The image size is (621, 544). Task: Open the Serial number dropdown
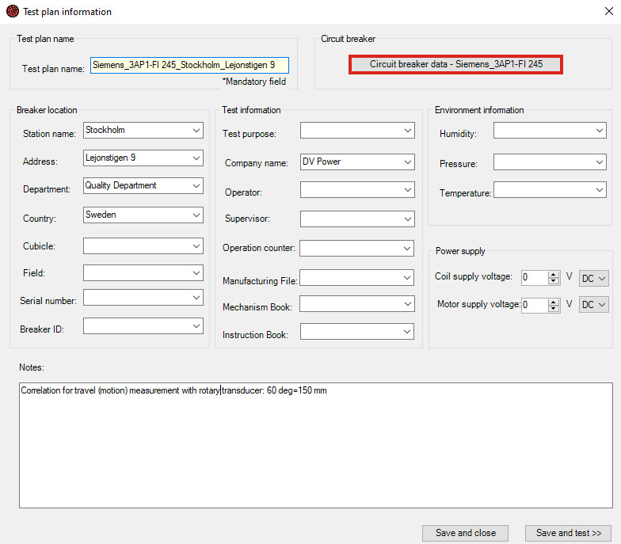click(x=143, y=298)
